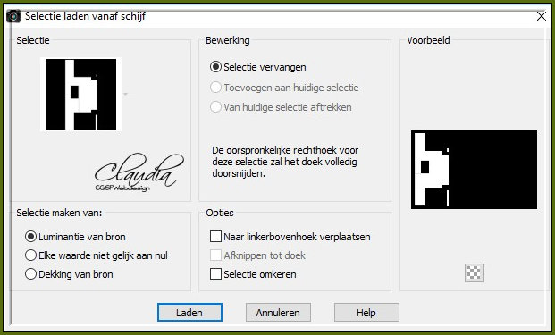Click the selection thumbnail in Selectie group
The height and width of the screenshot is (335, 555).
[80, 94]
